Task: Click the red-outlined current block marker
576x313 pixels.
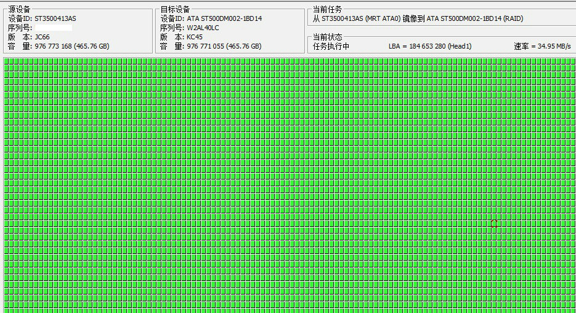Action: (494, 224)
